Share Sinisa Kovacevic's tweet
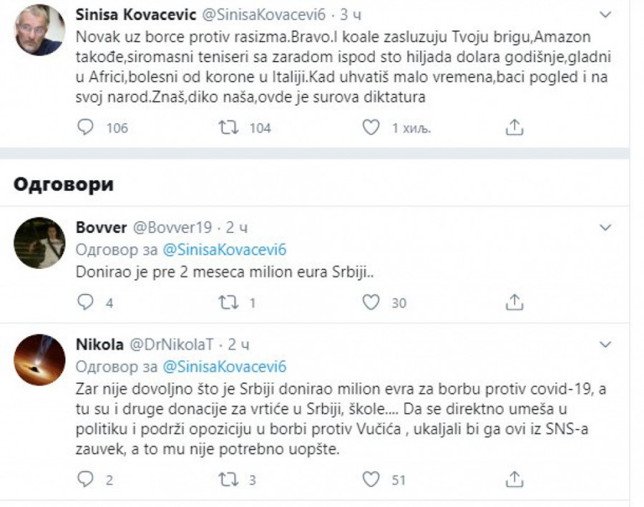The width and height of the screenshot is (644, 507). [x=514, y=128]
